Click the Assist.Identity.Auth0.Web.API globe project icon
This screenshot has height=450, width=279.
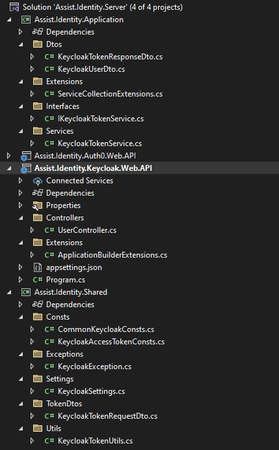click(x=26, y=156)
